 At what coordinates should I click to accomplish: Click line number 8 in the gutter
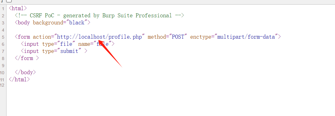point(3,59)
